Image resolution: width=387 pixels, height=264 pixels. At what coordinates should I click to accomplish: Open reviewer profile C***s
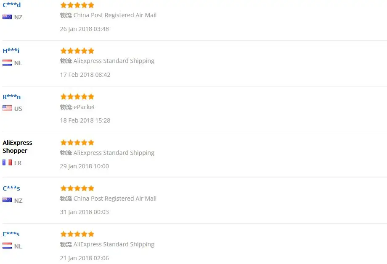[x=11, y=188]
